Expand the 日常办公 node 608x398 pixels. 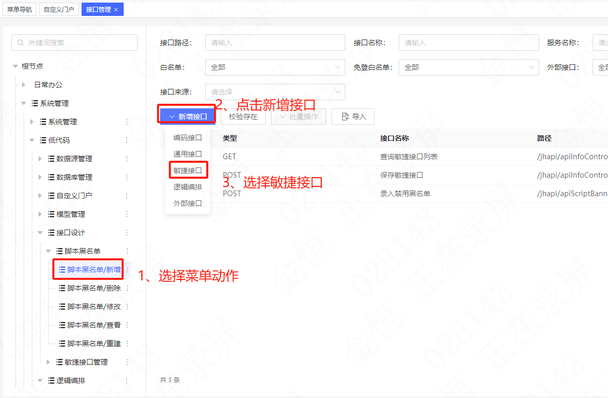point(24,85)
